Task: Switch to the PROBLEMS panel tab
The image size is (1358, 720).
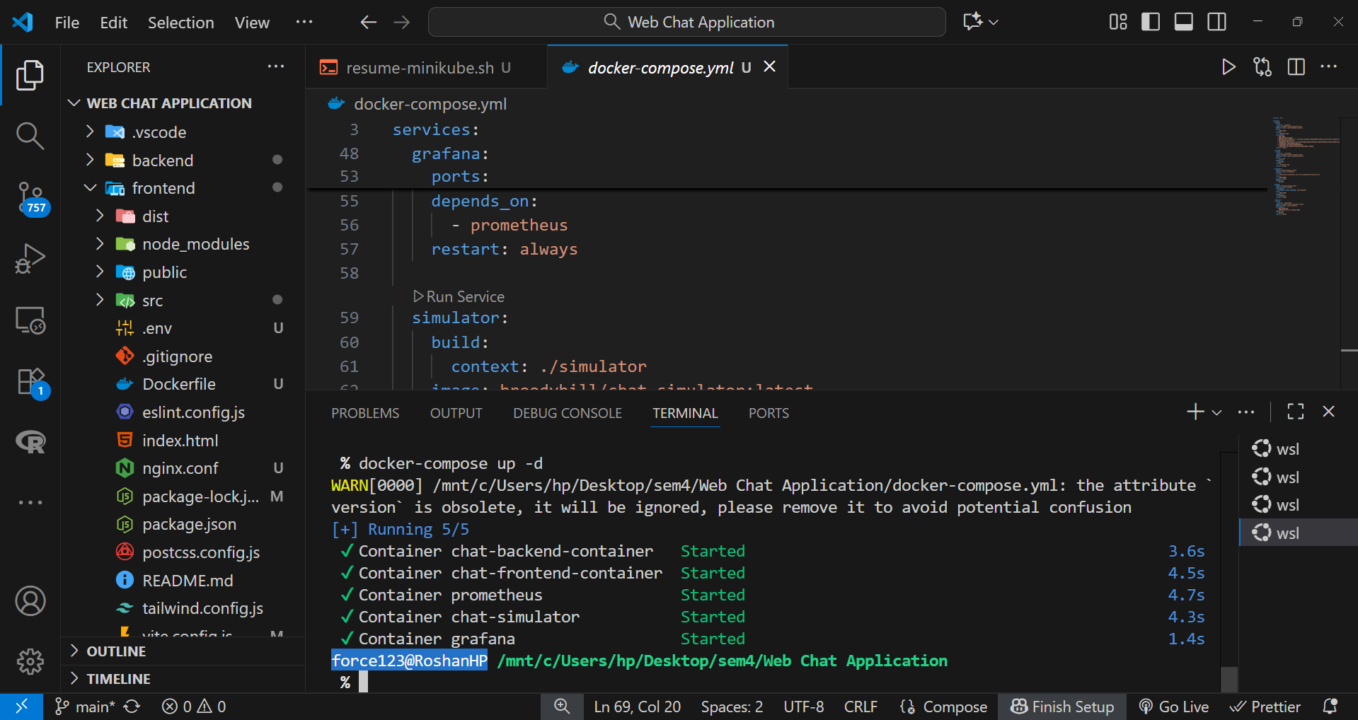Action: (365, 413)
